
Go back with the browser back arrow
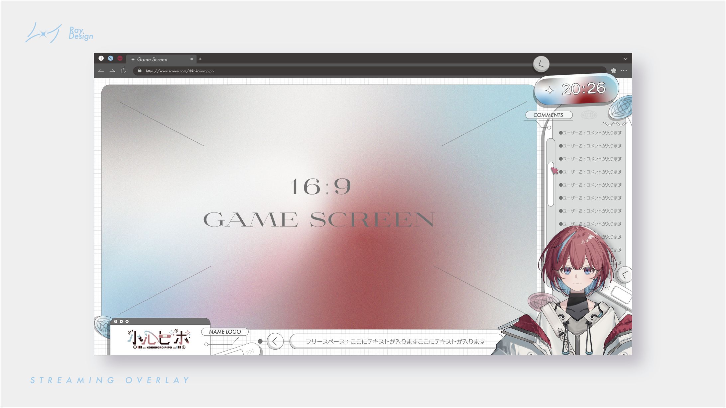[x=101, y=71]
